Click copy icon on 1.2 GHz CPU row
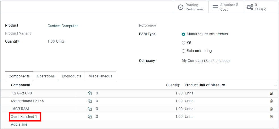The image size is (279, 129). 90,93
